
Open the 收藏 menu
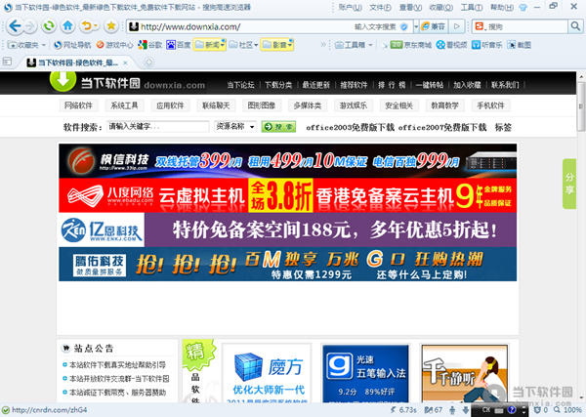click(441, 8)
